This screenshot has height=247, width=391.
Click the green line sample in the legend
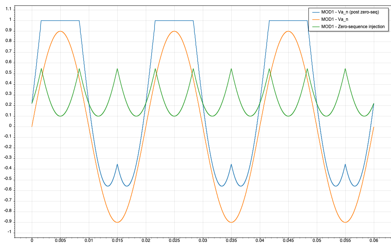coord(315,27)
